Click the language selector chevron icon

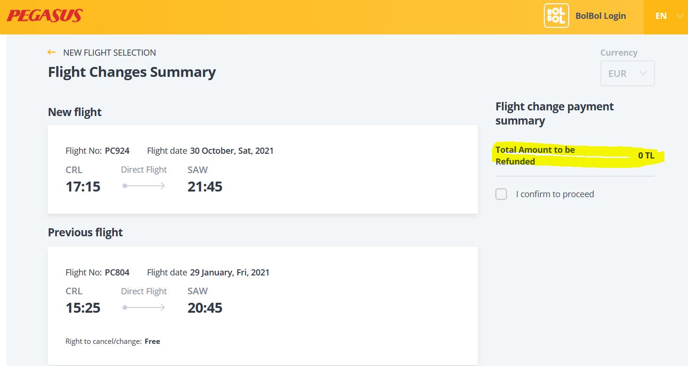click(x=680, y=16)
